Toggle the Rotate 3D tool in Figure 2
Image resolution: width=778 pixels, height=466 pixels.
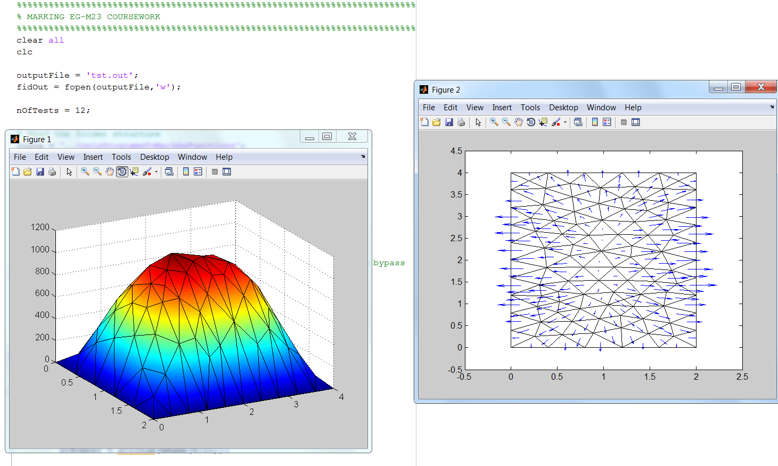pos(531,122)
